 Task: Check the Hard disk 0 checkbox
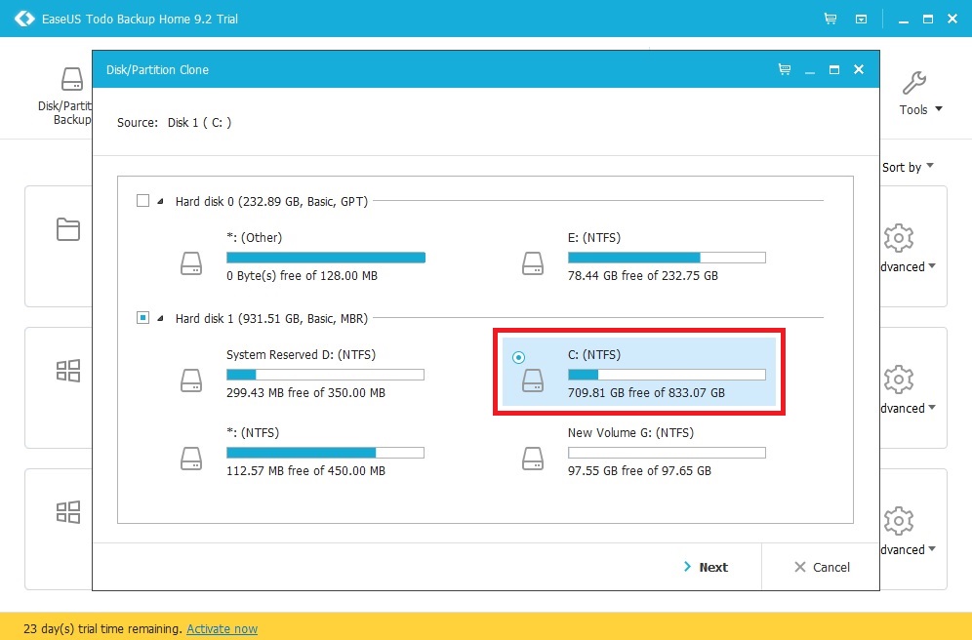(142, 201)
